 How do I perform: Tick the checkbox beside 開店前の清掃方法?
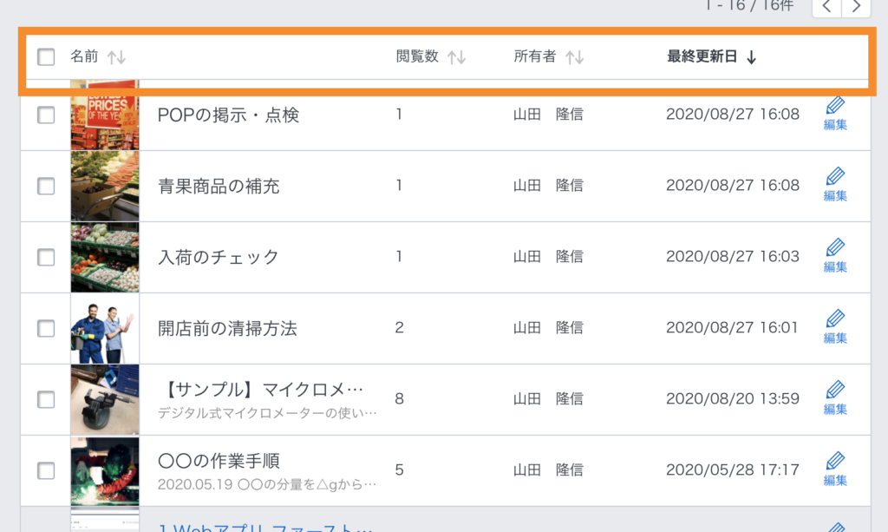pos(46,328)
